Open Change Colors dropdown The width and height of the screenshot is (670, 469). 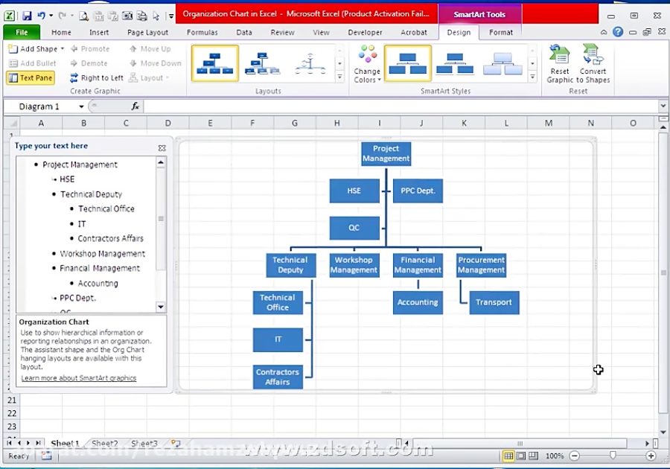(367, 65)
